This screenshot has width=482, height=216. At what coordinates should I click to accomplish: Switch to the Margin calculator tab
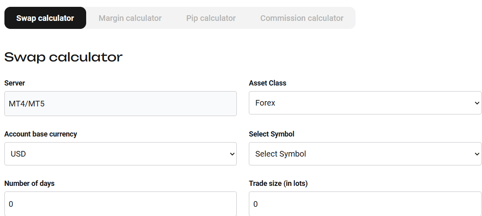click(x=130, y=18)
